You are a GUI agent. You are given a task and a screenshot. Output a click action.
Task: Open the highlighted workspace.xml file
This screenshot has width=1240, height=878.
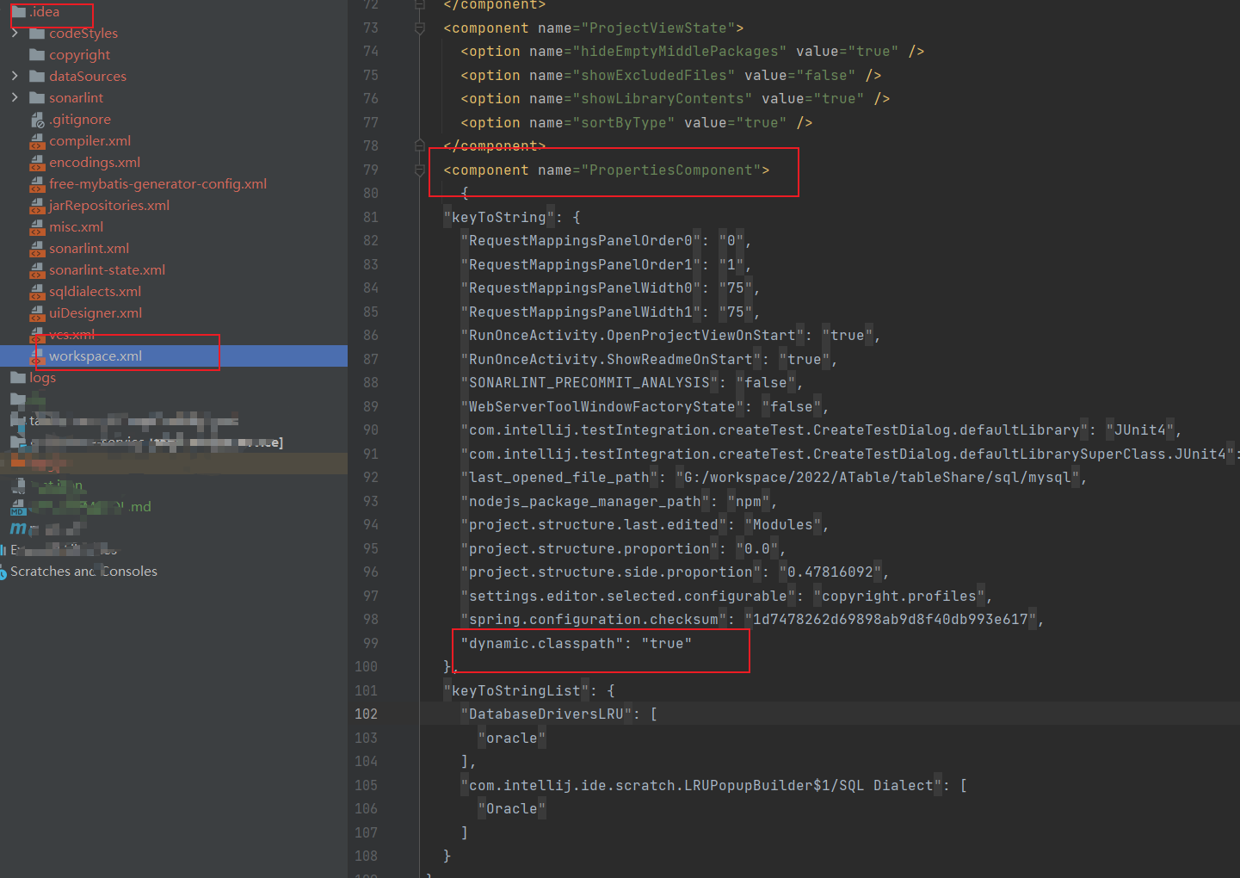(95, 356)
